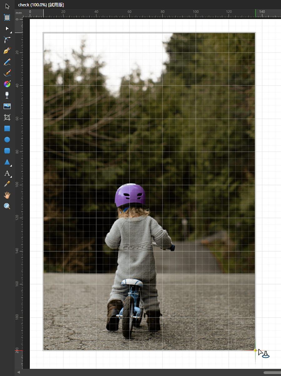Open the Place Image tool

7,106
